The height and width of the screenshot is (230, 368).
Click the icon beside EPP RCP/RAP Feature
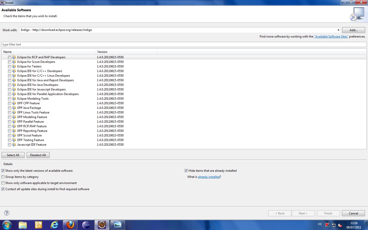point(14,126)
